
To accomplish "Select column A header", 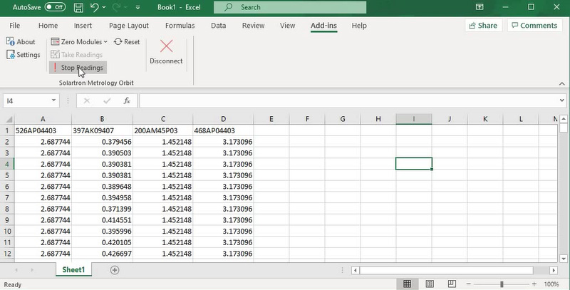I will (x=43, y=119).
